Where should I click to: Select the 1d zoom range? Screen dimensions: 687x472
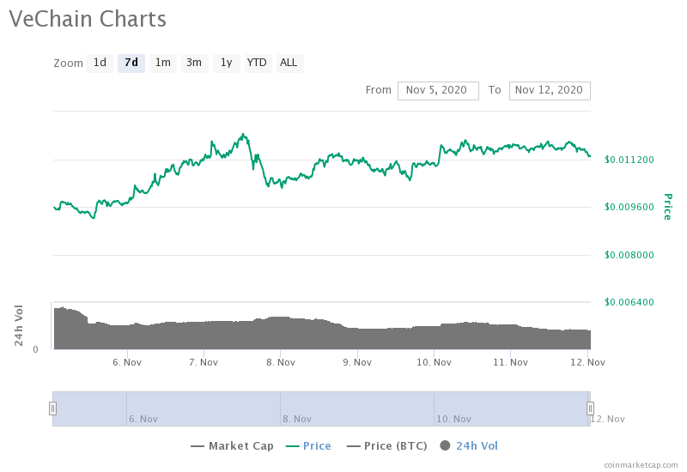(100, 63)
